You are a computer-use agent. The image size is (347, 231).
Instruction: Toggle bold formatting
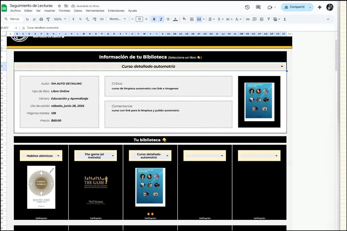click(x=154, y=19)
